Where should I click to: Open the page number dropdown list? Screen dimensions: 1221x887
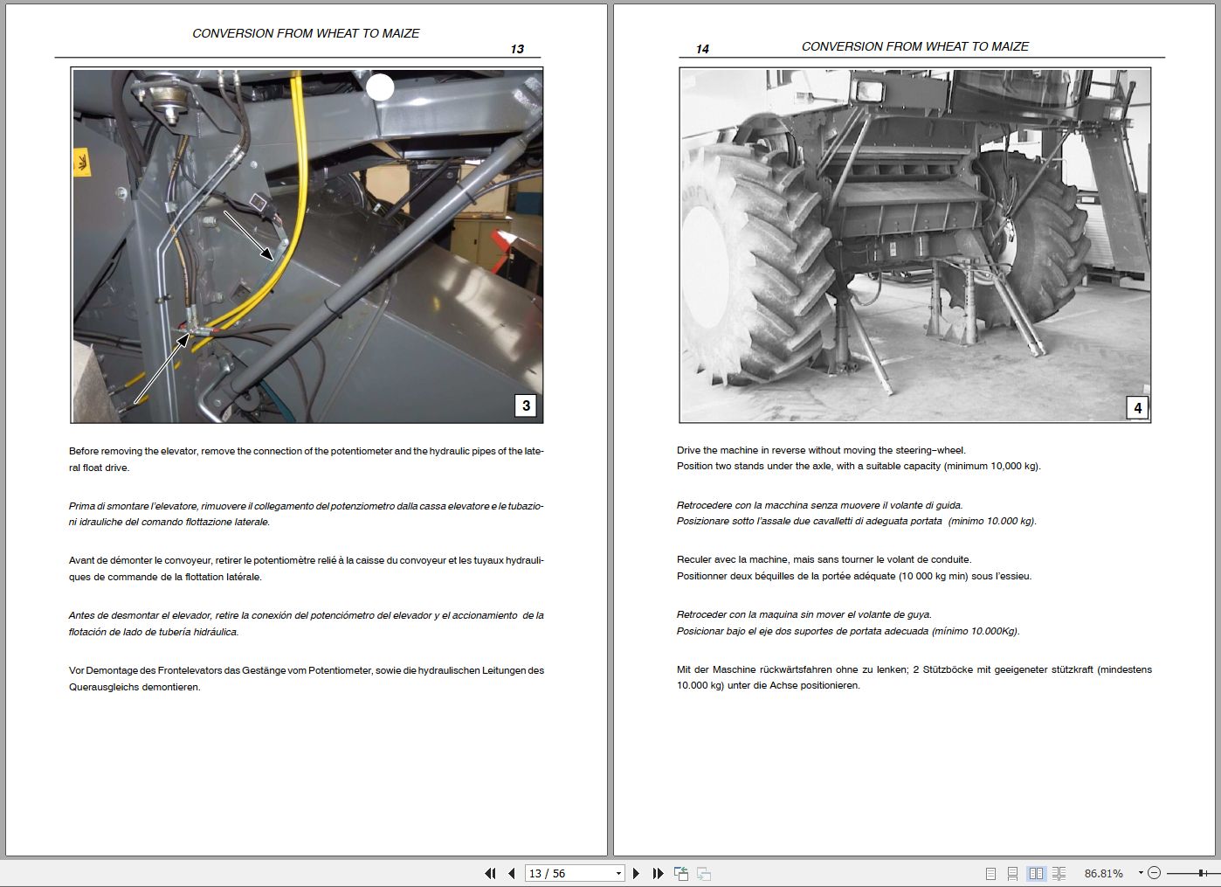[618, 873]
